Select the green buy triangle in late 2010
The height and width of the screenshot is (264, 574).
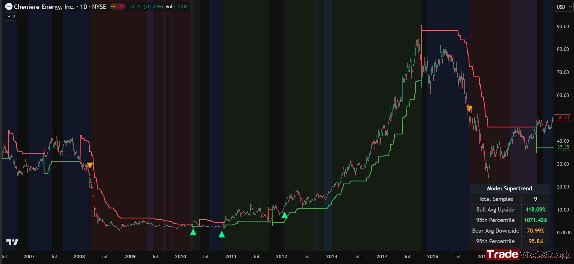click(222, 234)
